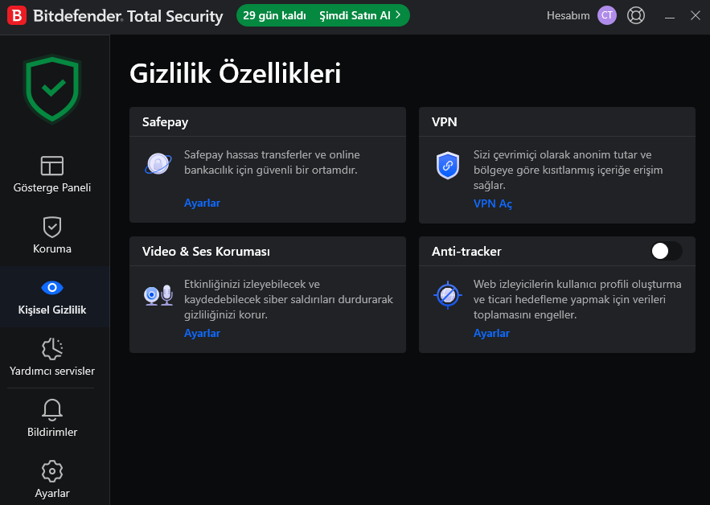Click the Bitdefender red B logo
710x505 pixels.
(x=17, y=15)
